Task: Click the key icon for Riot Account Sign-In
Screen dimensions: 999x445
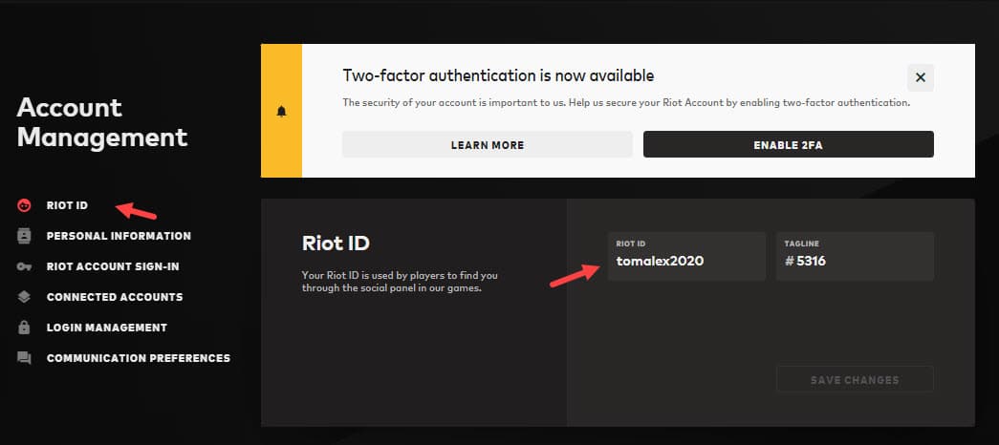Action: point(24,266)
